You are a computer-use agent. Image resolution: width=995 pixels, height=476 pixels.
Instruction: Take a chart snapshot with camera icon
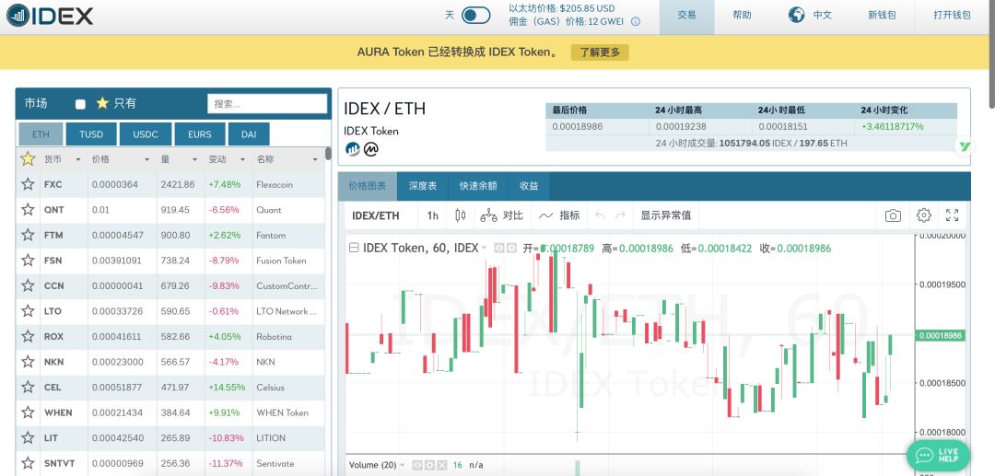[x=893, y=215]
